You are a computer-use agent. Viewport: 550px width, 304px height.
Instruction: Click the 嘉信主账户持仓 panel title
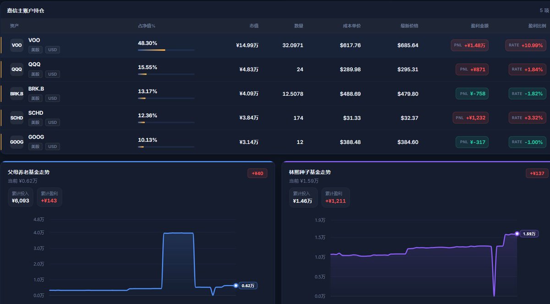point(26,11)
